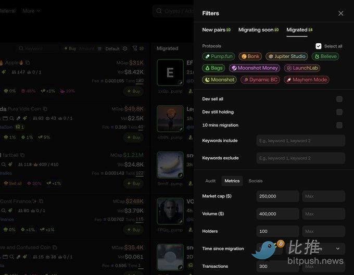The height and width of the screenshot is (275, 354).
Task: Expand the More menu in top navigation
Action: pyautogui.click(x=31, y=11)
